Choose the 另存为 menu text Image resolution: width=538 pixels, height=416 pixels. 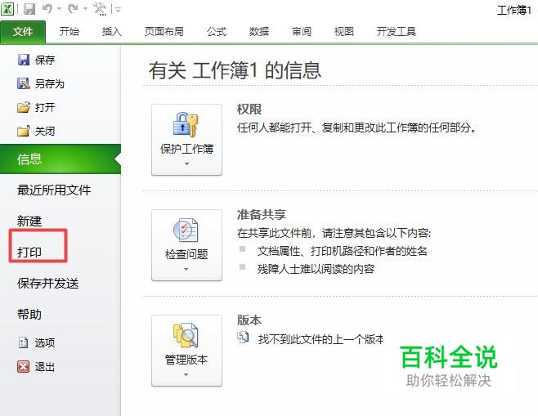(x=50, y=83)
